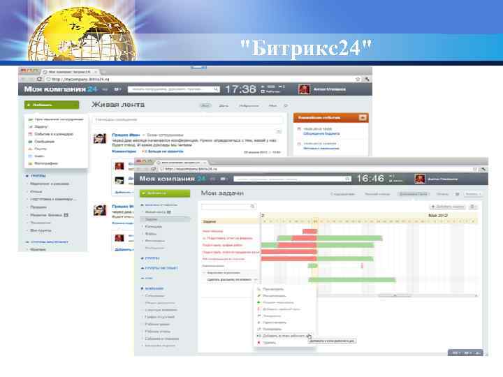
Task: Click green Добавить button in Живая лента window
Action: pyautogui.click(x=52, y=105)
